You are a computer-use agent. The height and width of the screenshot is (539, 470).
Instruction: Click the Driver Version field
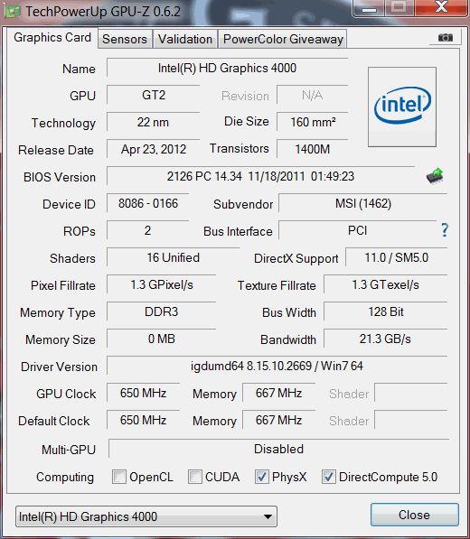pos(277,366)
